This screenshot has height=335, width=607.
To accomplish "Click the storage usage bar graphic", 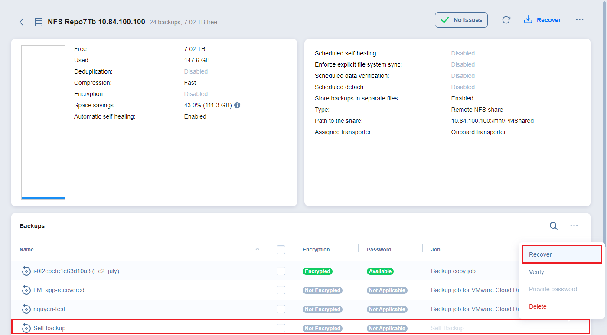I will 43,122.
